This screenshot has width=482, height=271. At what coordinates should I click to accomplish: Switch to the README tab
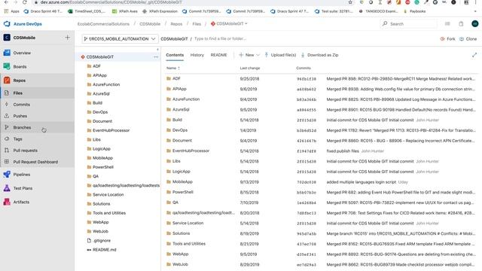tap(218, 55)
